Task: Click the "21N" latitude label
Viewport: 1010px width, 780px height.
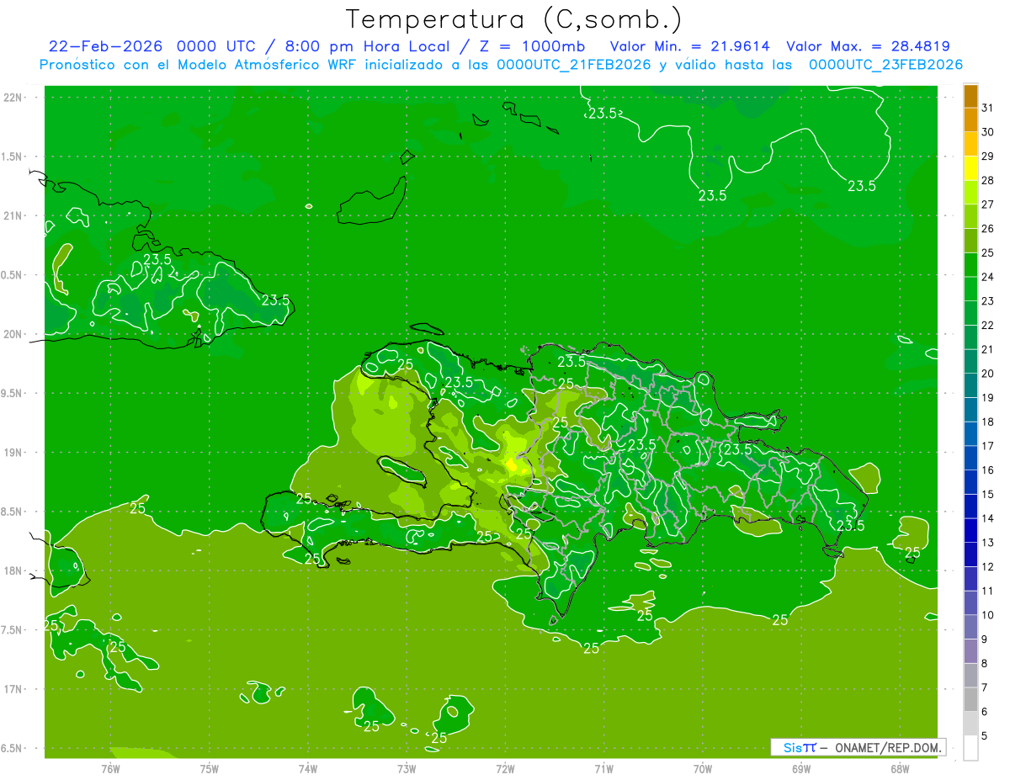Action: [x=13, y=216]
